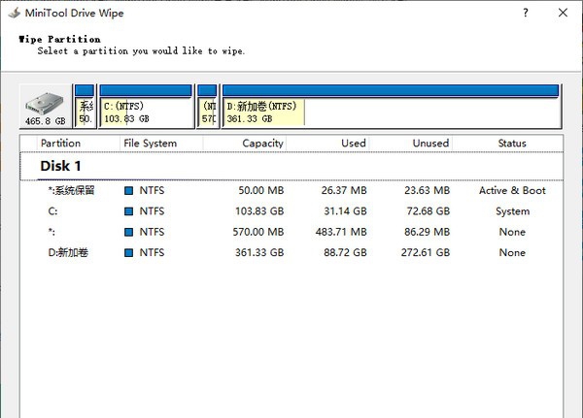Click the blue NTFS square in D:新加卷 row

pos(128,253)
